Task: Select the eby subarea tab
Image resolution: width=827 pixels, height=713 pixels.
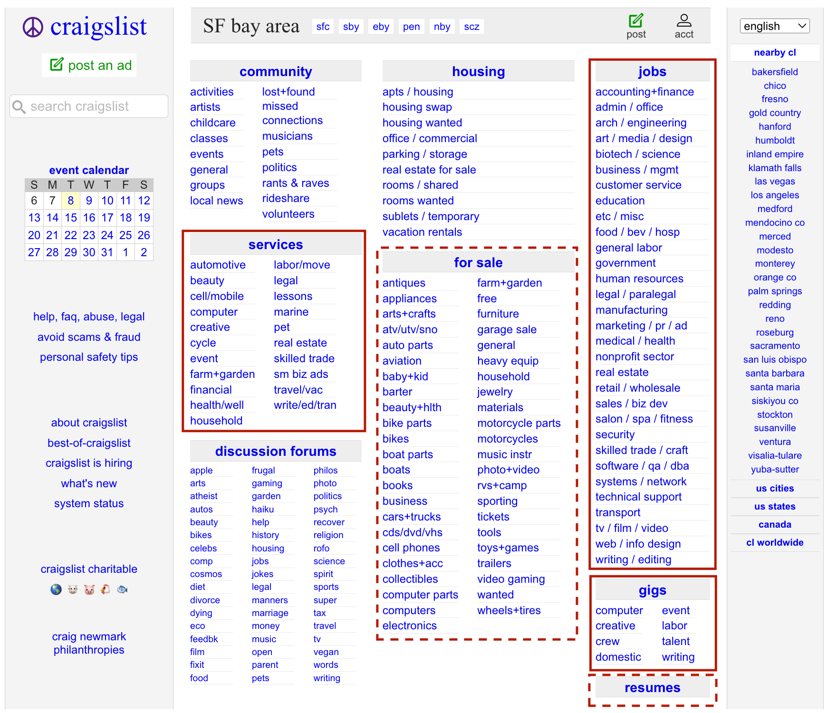Action: (x=381, y=27)
